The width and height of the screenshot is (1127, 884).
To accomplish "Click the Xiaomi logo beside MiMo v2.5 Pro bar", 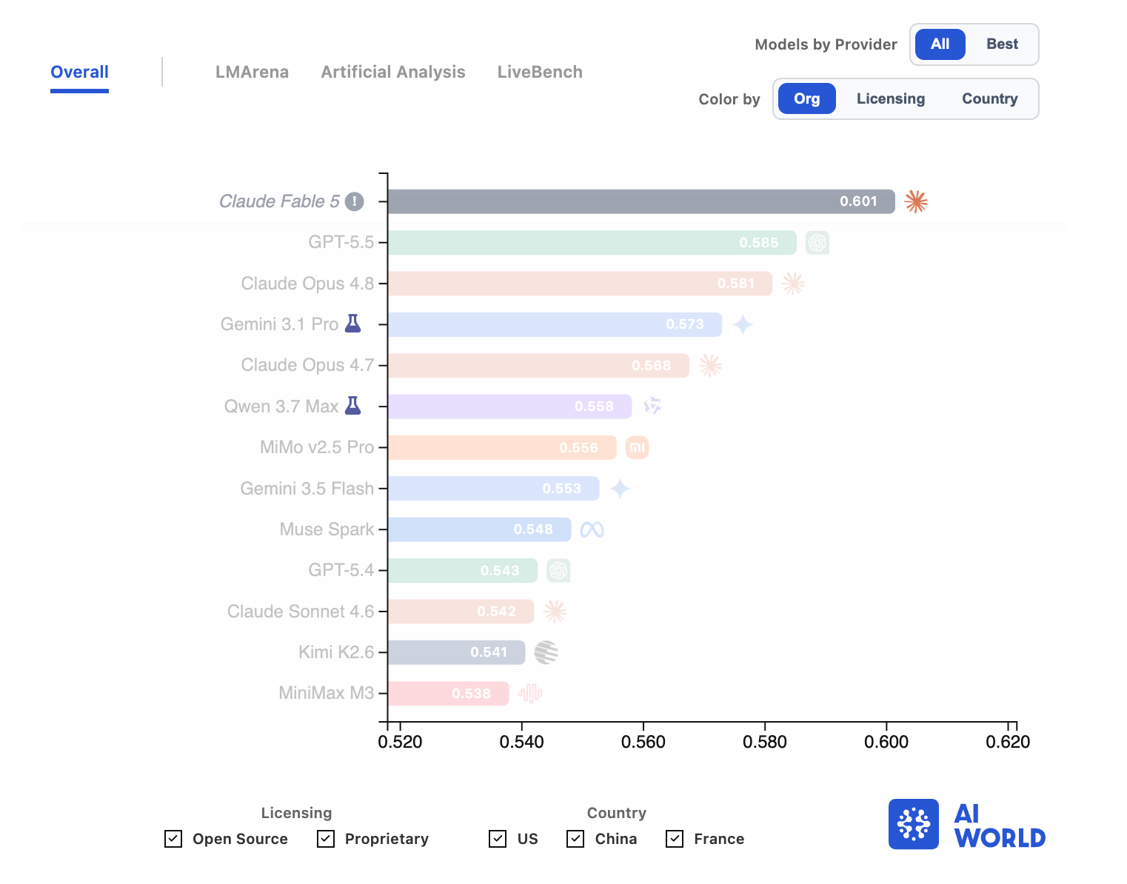I will 637,447.
